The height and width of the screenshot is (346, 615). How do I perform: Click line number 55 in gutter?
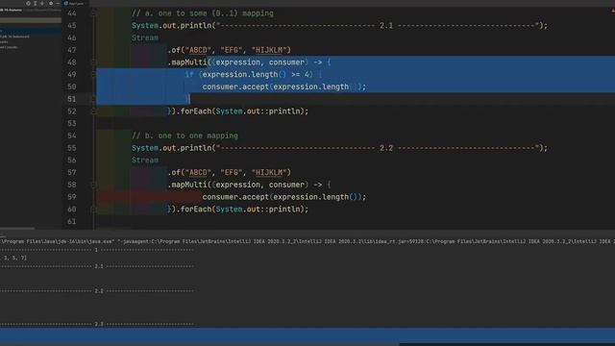pos(72,148)
